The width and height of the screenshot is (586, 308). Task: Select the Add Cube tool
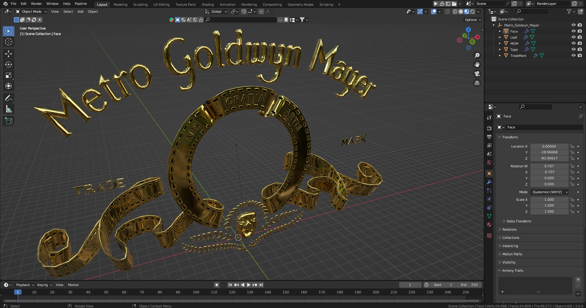click(x=9, y=121)
